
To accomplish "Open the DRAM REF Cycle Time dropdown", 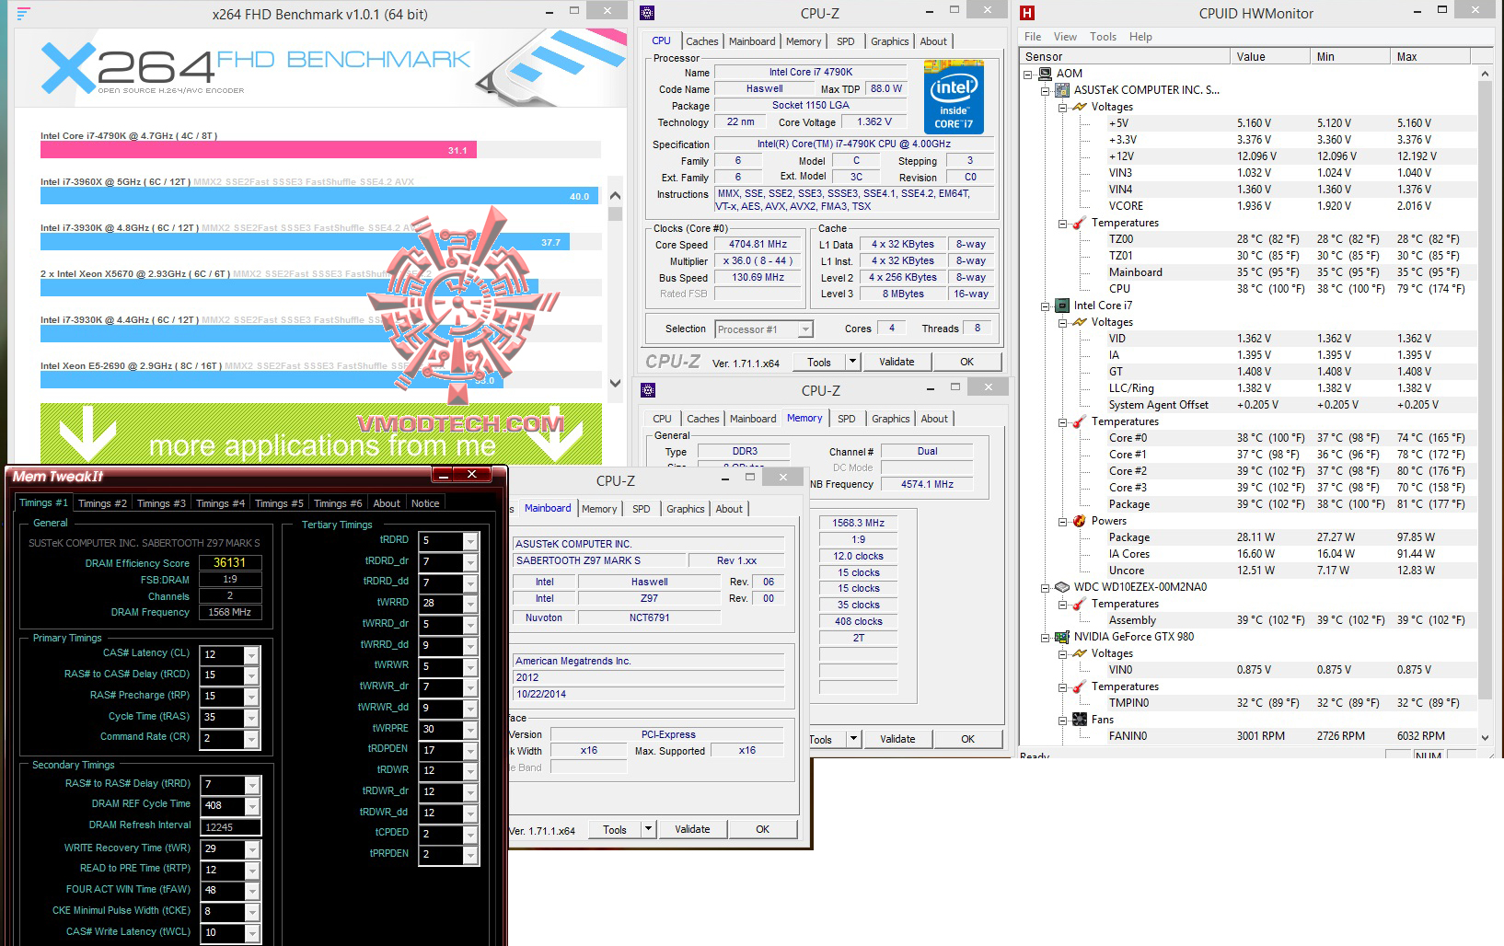I will click(251, 806).
